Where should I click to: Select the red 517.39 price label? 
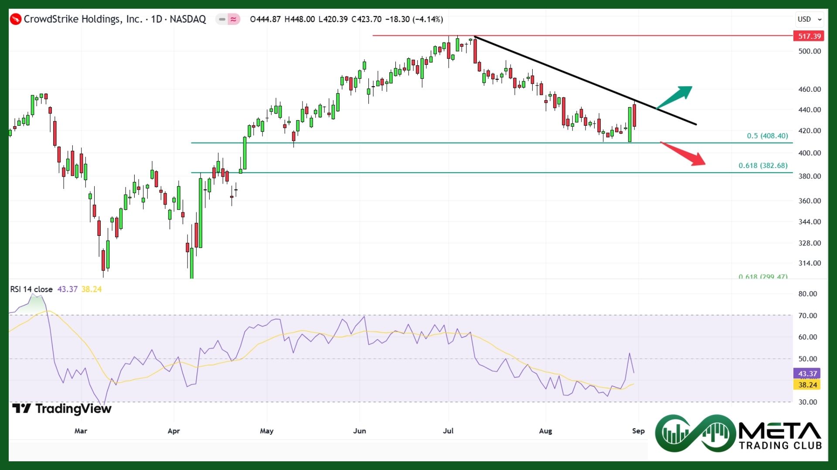point(809,36)
